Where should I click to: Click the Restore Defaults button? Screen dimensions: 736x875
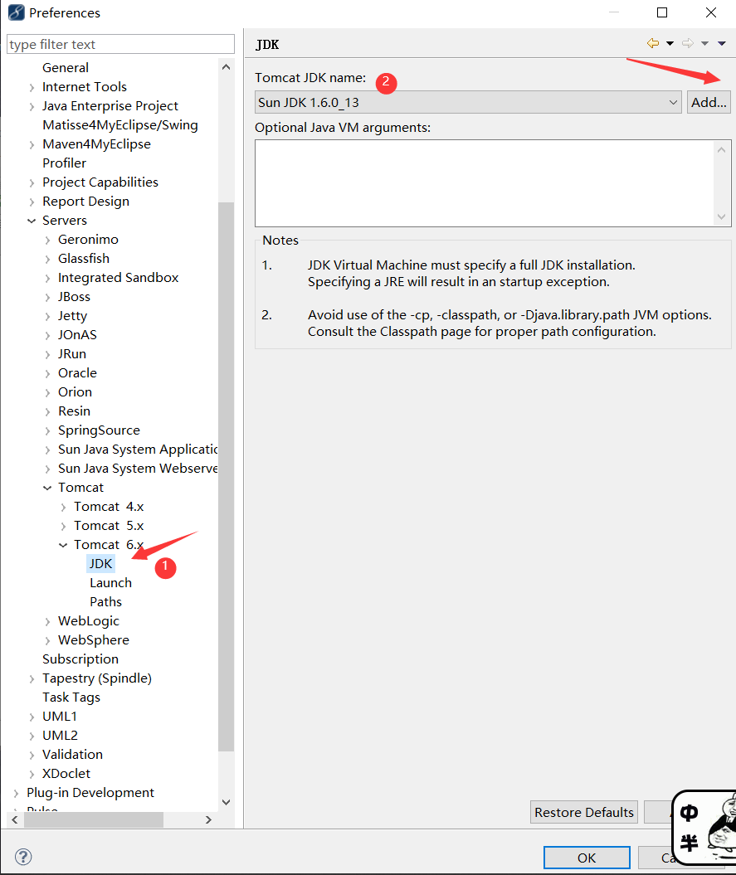[584, 812]
